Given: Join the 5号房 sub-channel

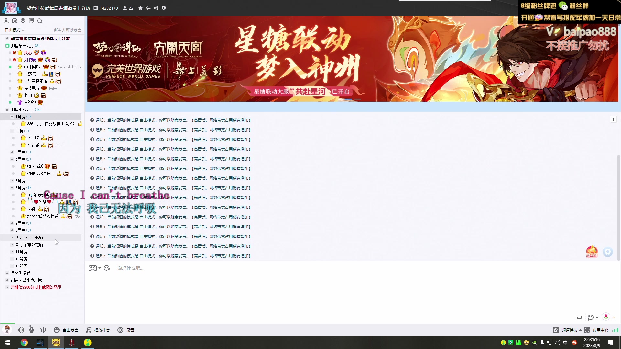Looking at the screenshot, I should pyautogui.click(x=20, y=181).
